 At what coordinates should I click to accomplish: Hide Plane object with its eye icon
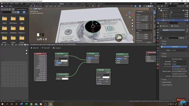pyautogui.click(x=185, y=16)
